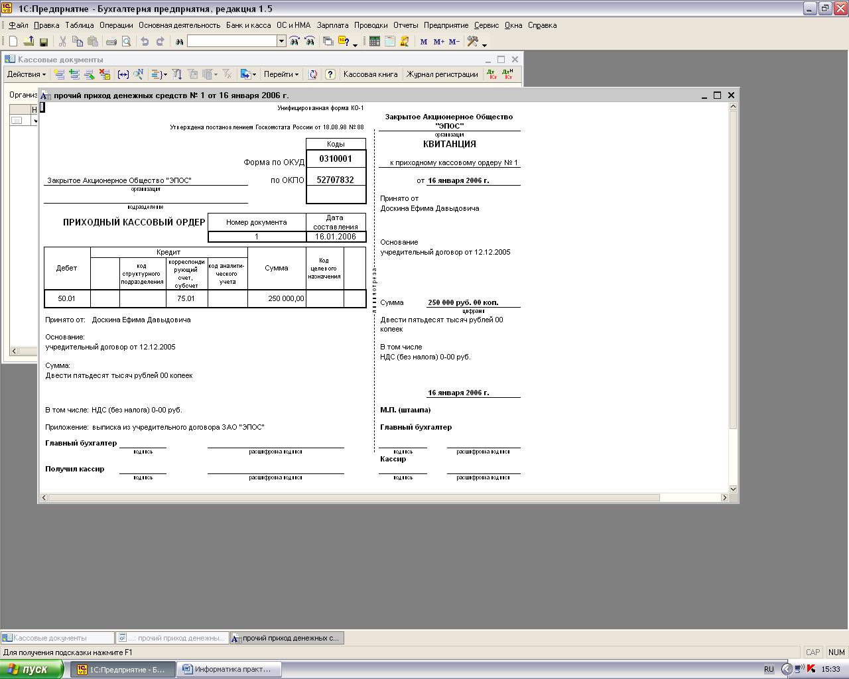Click the RU language indicator in tray

tap(769, 669)
